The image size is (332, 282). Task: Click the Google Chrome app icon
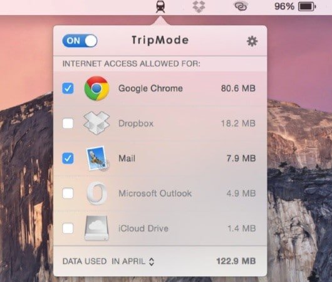[97, 88]
